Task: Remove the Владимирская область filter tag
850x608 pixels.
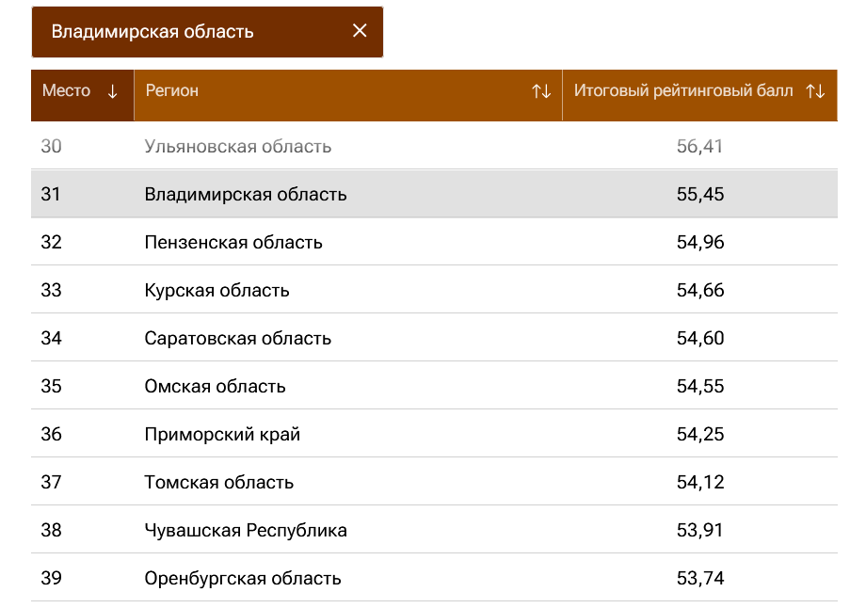Action: point(360,31)
